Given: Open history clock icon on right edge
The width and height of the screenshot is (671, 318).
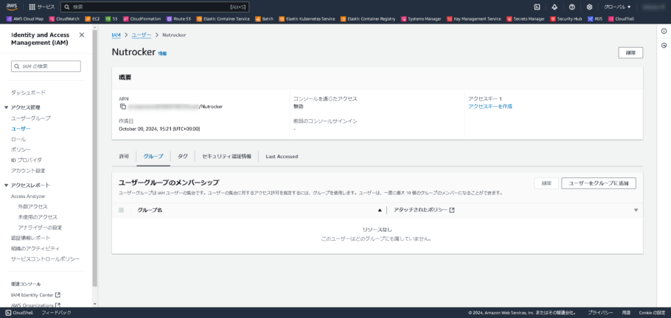Looking at the screenshot, I should [664, 46].
